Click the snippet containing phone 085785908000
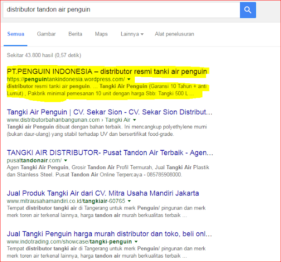 (108, 171)
